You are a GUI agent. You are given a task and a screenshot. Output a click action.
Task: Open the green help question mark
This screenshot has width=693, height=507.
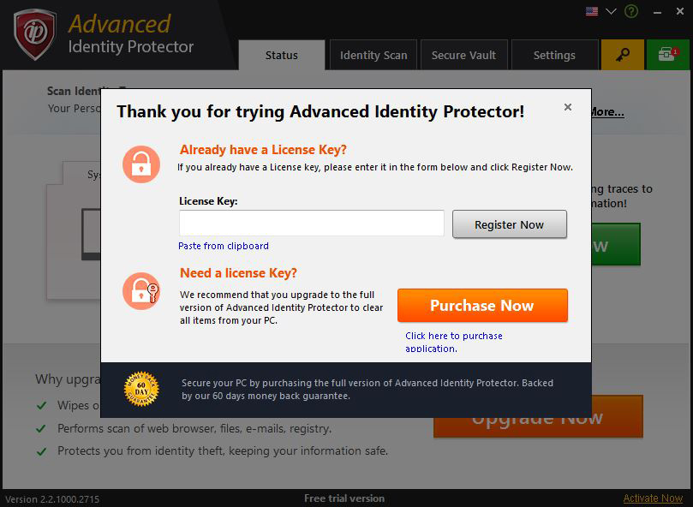[632, 11]
